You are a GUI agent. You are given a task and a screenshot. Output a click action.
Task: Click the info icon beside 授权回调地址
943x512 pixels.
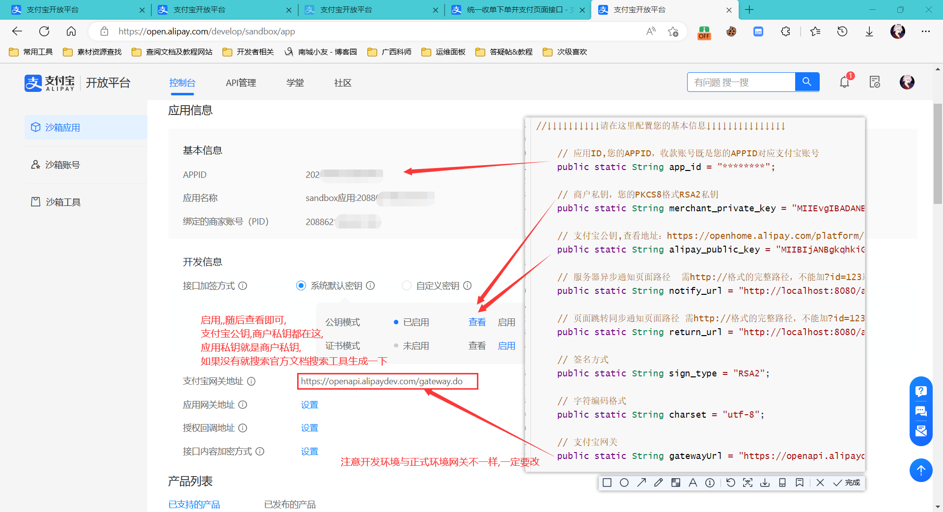243,428
